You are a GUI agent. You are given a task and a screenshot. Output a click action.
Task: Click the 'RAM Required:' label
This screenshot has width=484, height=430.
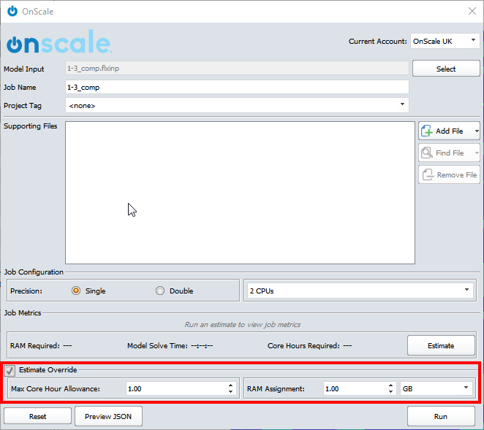click(35, 345)
